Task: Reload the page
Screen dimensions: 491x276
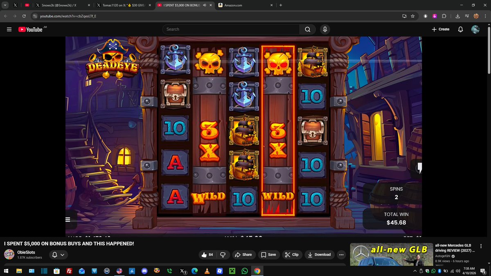Action: [24, 16]
